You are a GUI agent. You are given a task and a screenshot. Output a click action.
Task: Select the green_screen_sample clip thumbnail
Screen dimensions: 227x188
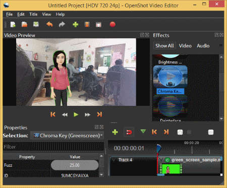pyautogui.click(x=171, y=169)
